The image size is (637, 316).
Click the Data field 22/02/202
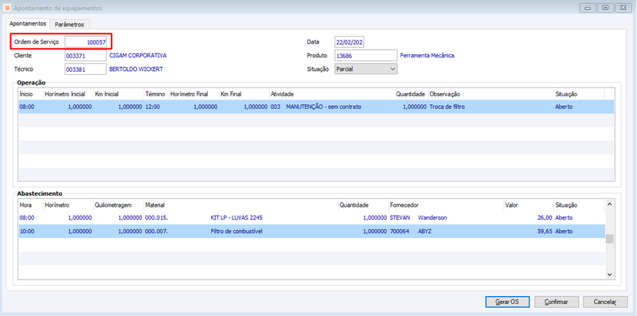coord(350,42)
